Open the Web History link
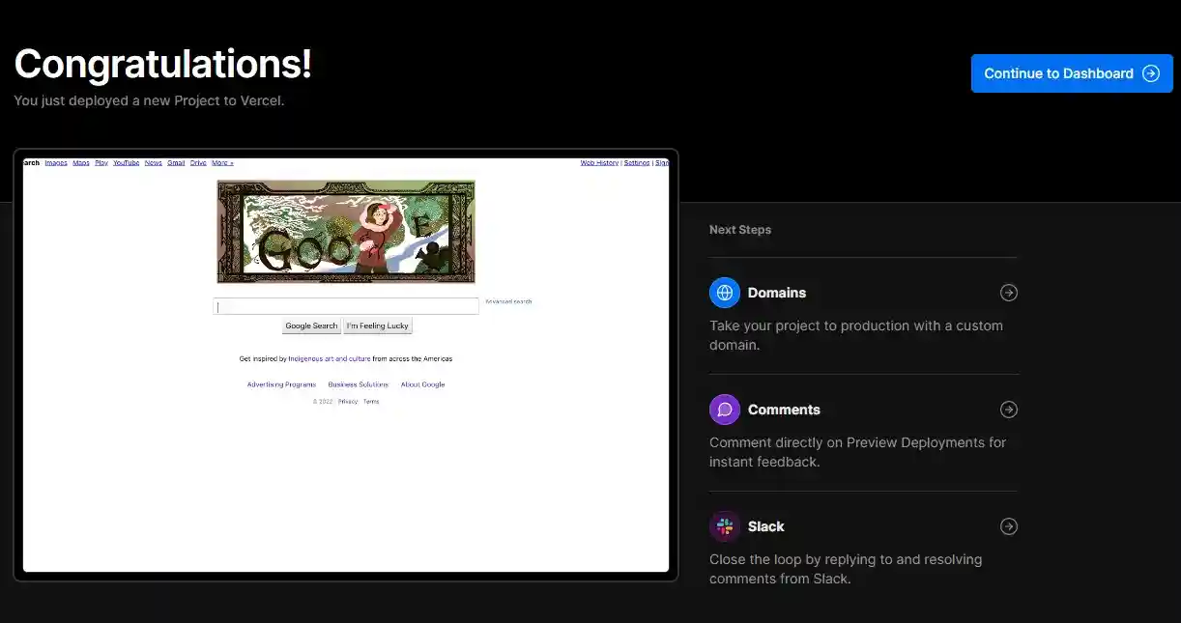Screen dimensions: 1181x623 coord(599,163)
